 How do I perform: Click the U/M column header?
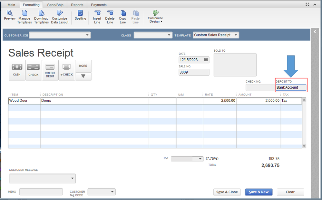(181, 95)
